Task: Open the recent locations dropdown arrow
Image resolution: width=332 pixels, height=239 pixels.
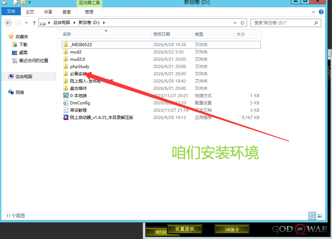Action: [26, 23]
